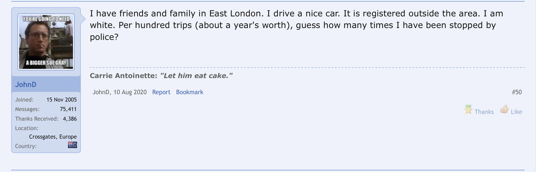The image size is (536, 172).
Task: Click the 15 Nov 2005 joined date
Action: (x=62, y=100)
